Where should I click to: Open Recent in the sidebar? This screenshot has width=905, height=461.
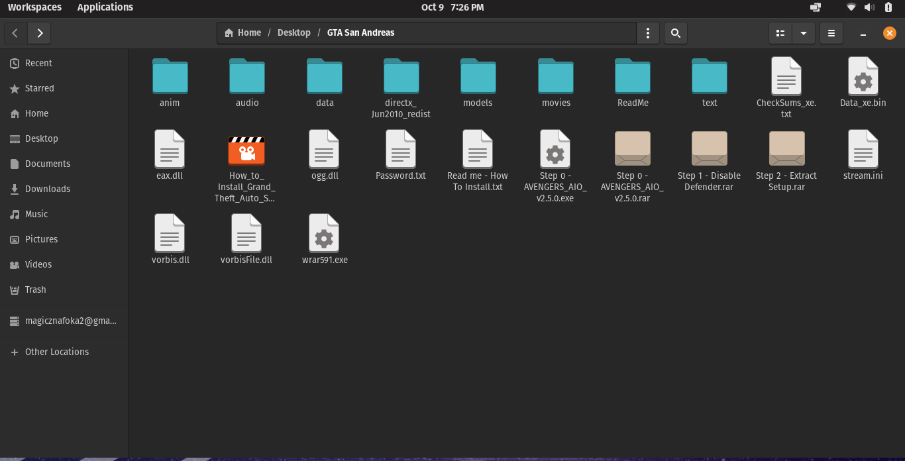[64, 63]
